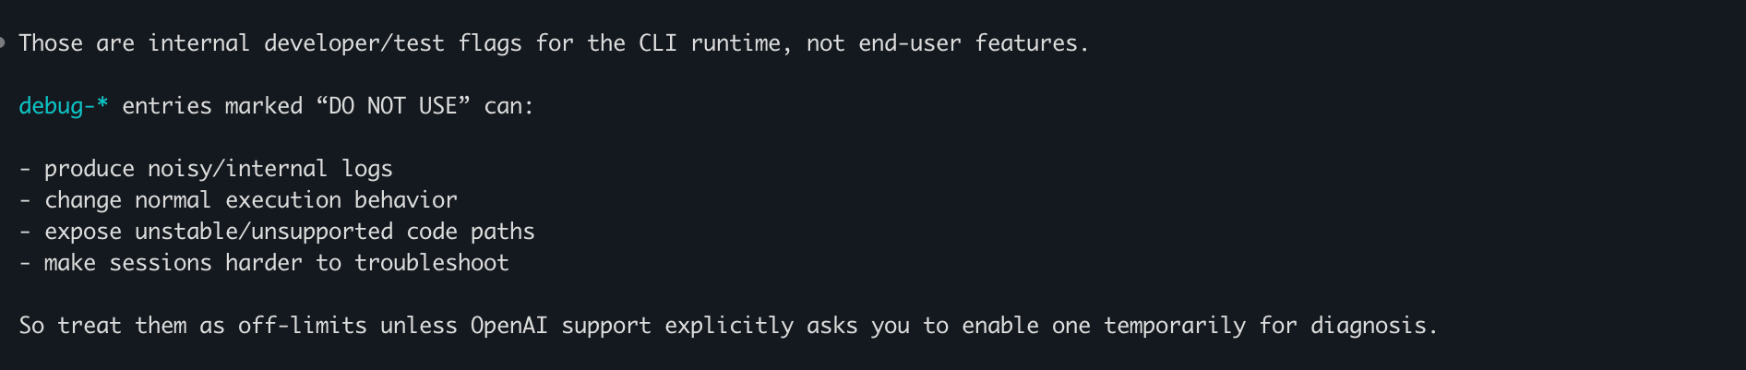This screenshot has width=1746, height=370.
Task: Click the bullet marker before "Those are"
Action: coord(3,42)
